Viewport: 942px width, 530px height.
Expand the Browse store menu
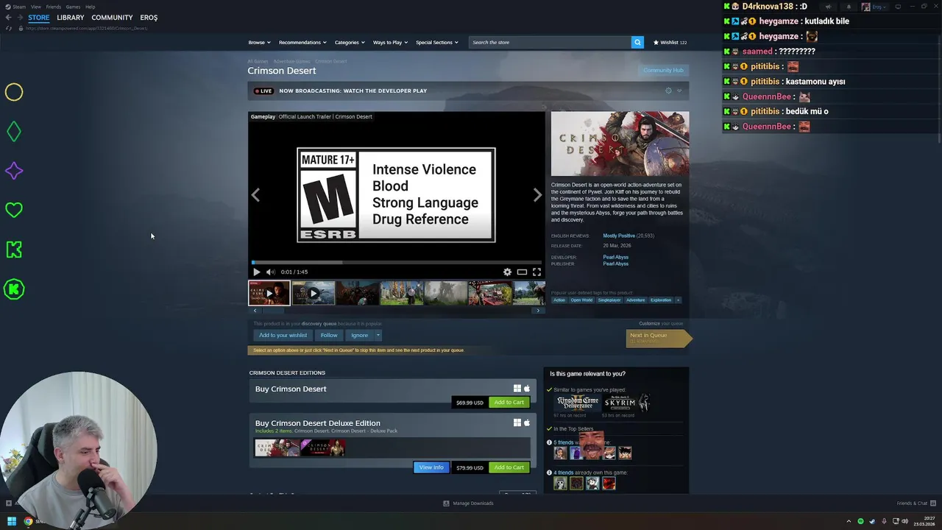tap(259, 42)
